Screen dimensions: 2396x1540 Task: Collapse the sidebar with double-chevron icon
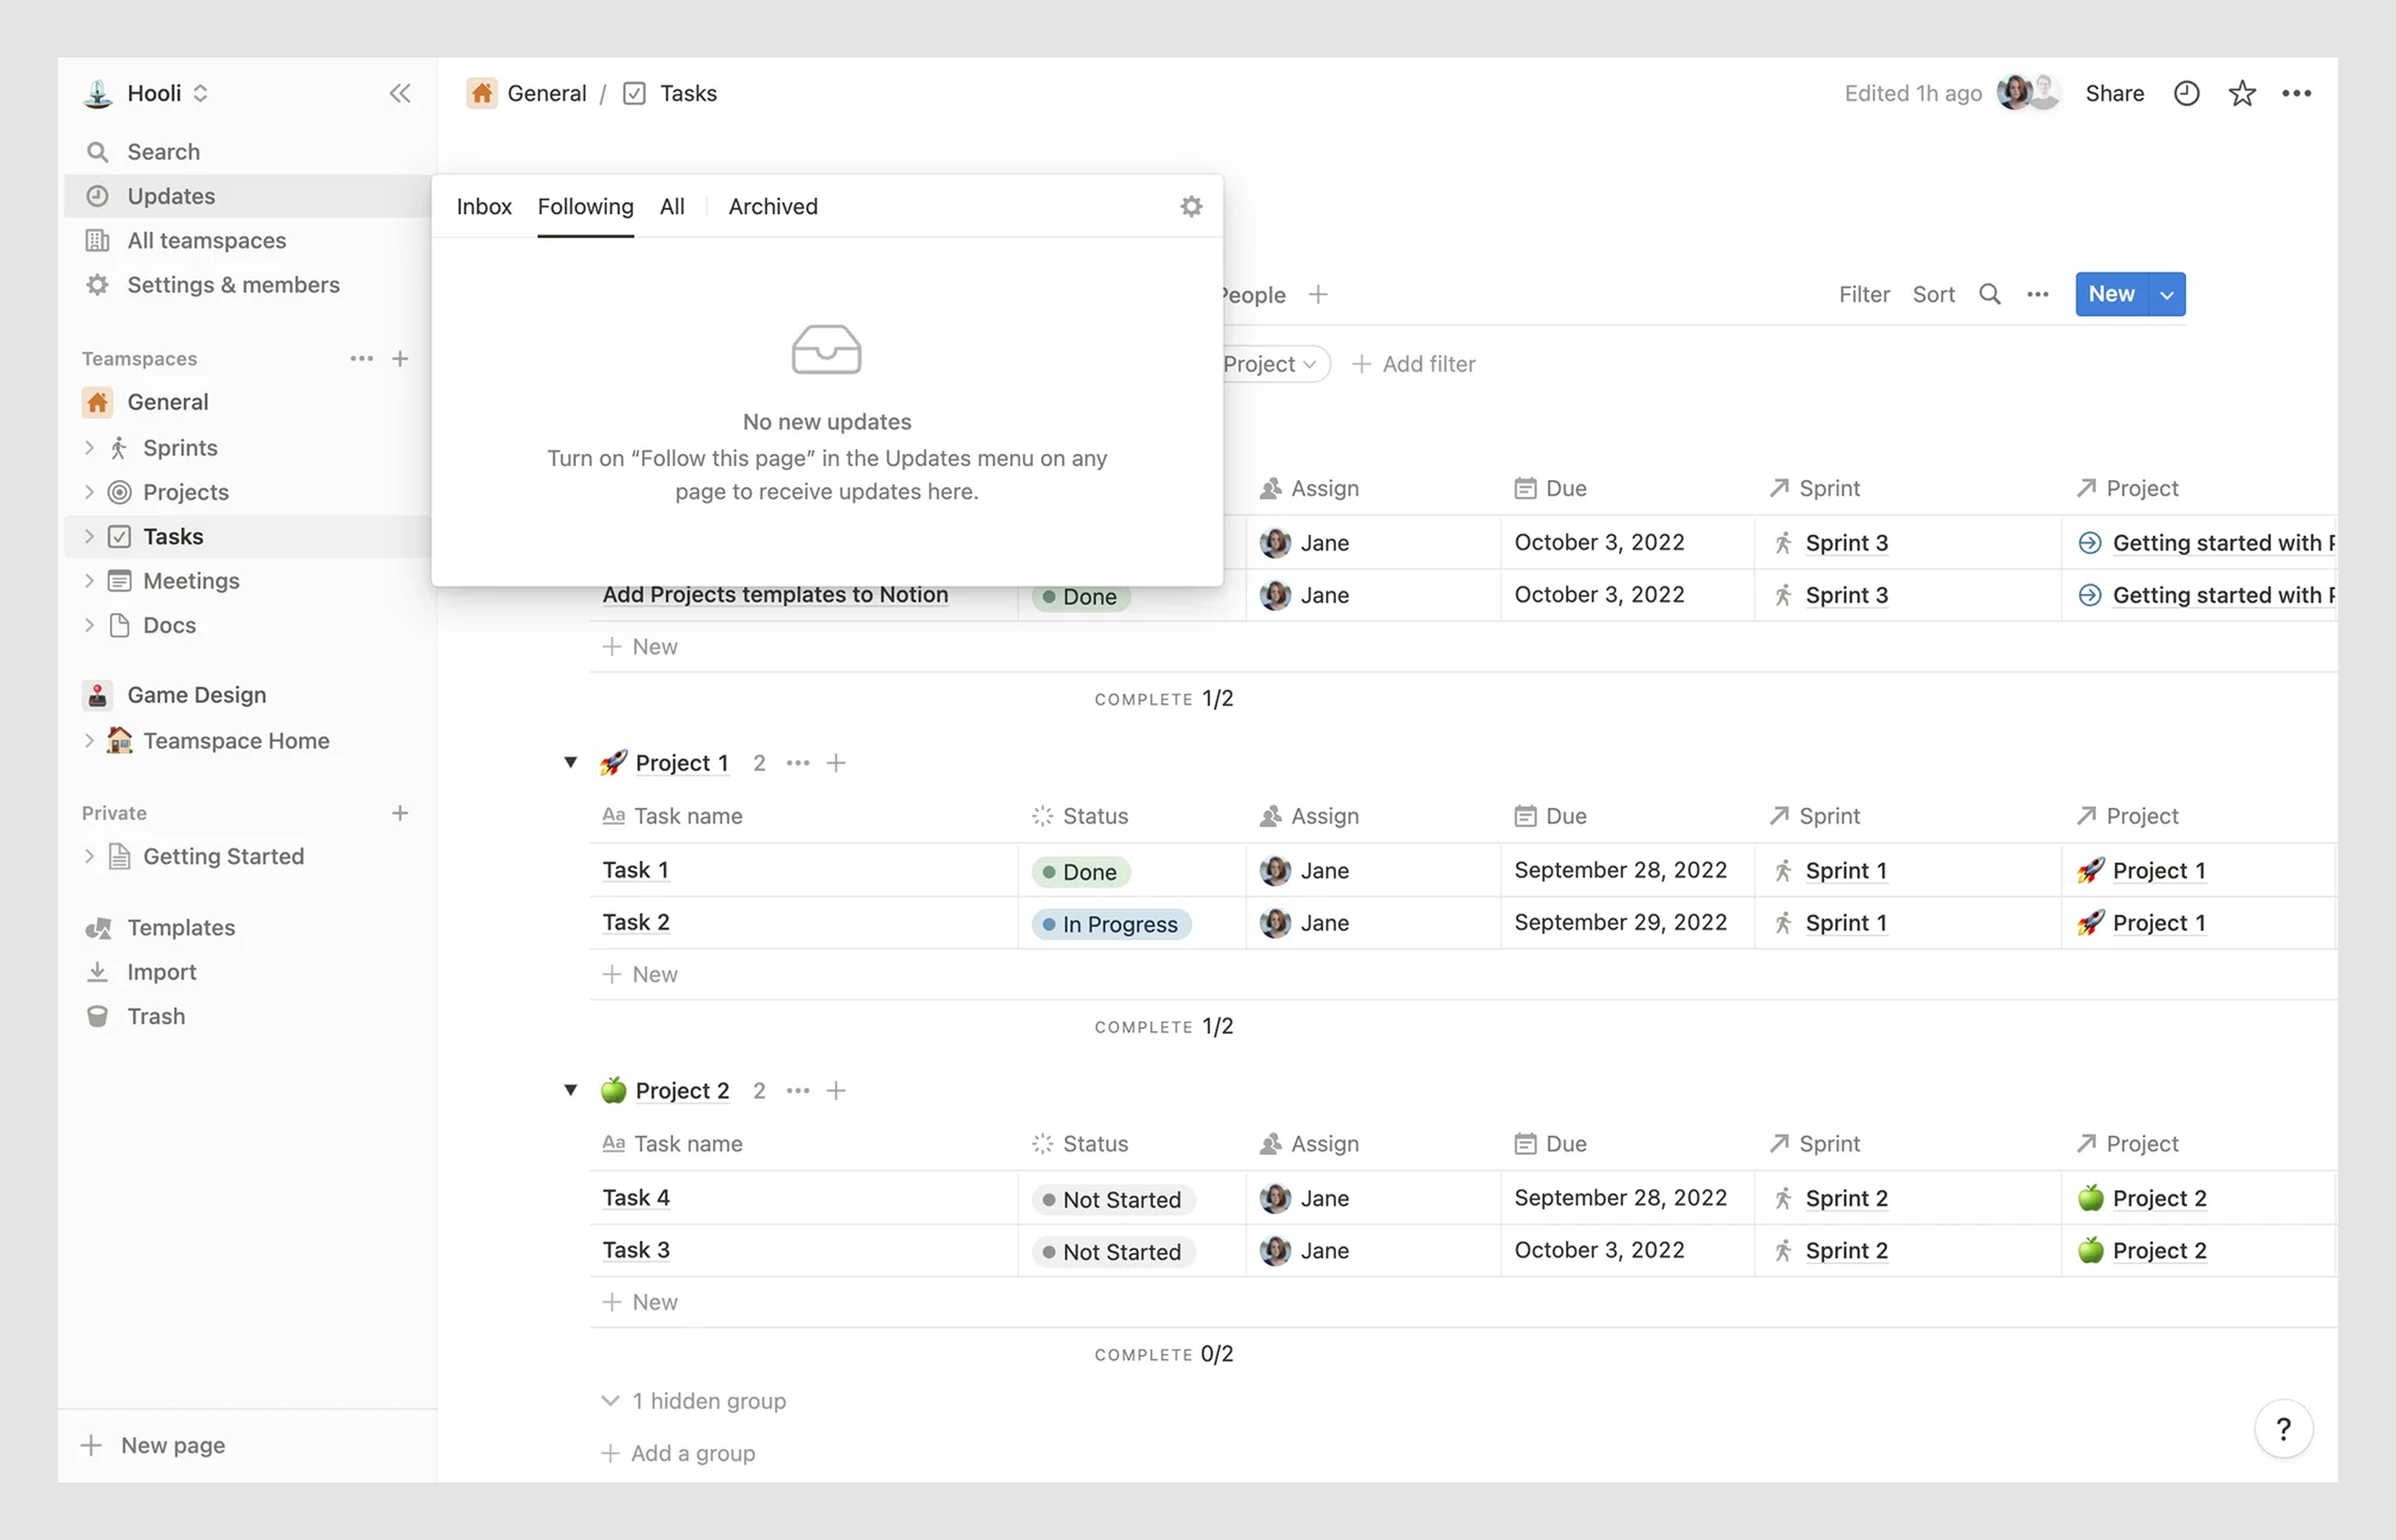tap(400, 94)
